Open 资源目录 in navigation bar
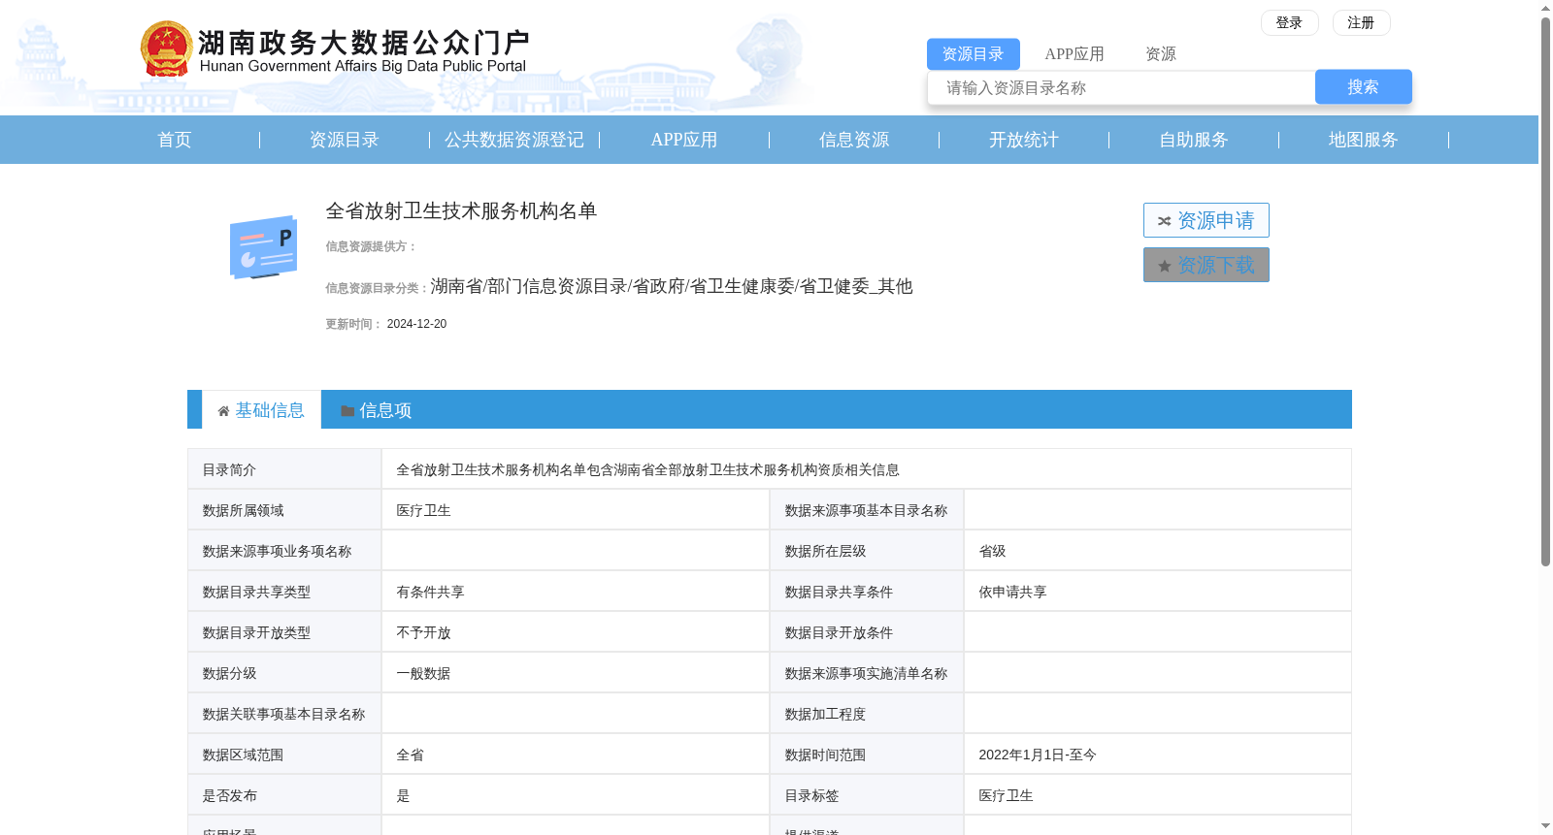 pyautogui.click(x=345, y=140)
